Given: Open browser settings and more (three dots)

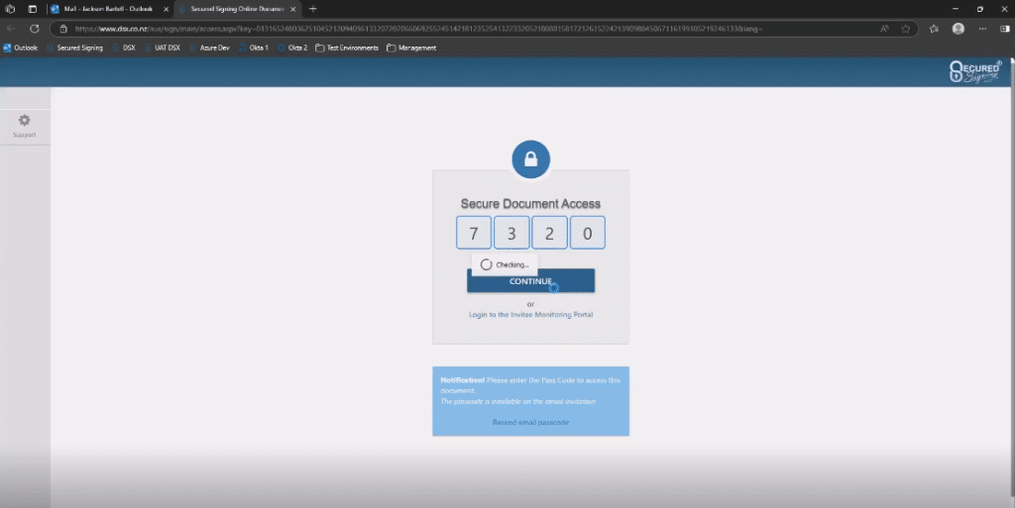Looking at the screenshot, I should pos(982,29).
